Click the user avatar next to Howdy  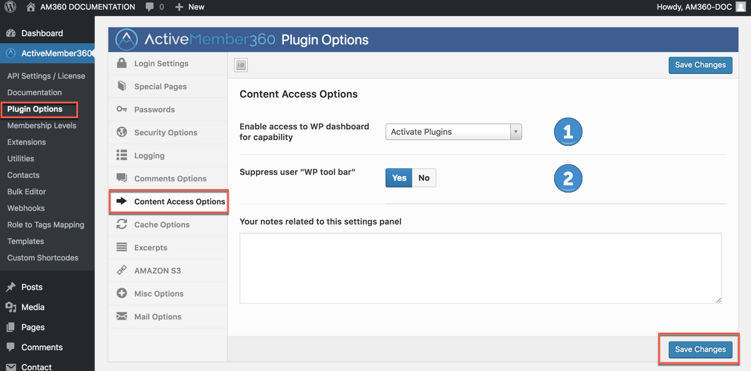click(740, 7)
